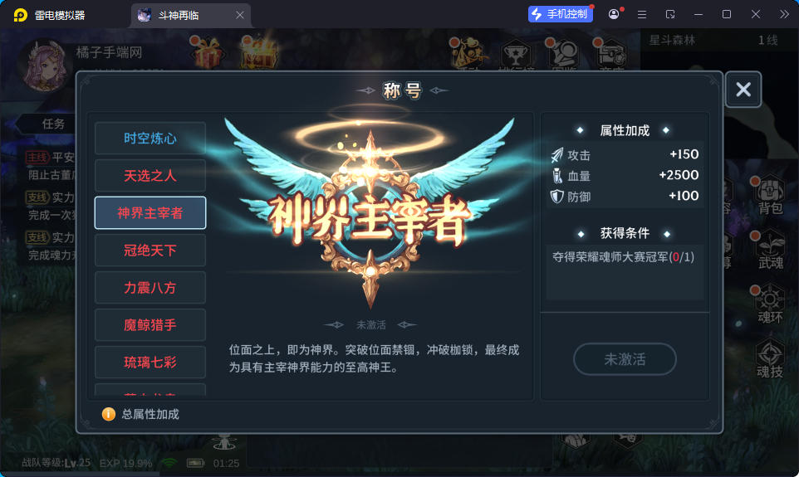Open 总属性加成 info icon

click(109, 414)
